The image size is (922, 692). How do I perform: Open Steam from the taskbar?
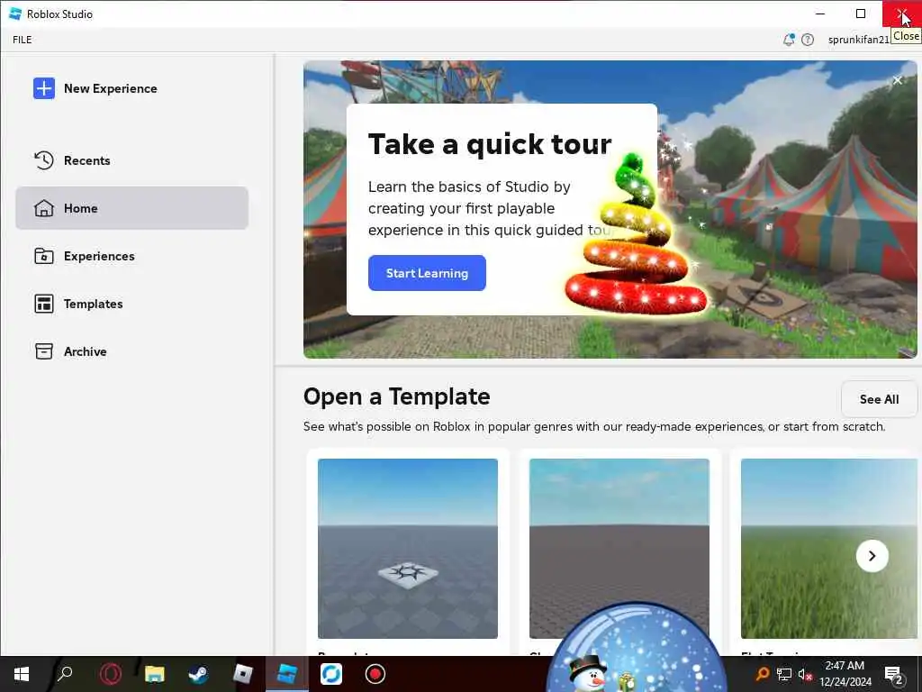(x=198, y=674)
